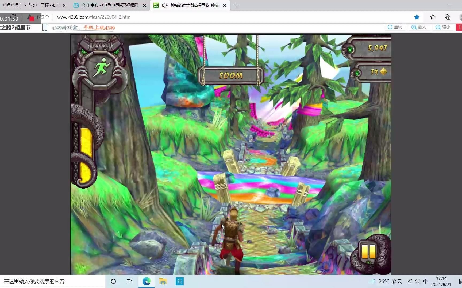The height and width of the screenshot is (288, 462).
Task: Open Task View on the taskbar
Action: 129,281
